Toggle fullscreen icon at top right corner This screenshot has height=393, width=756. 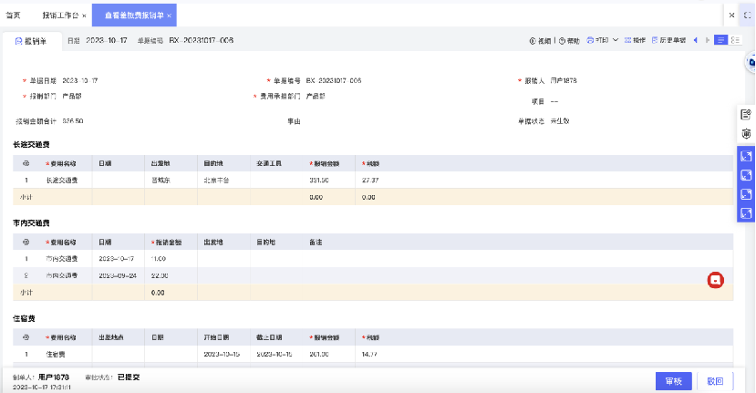pos(747,16)
